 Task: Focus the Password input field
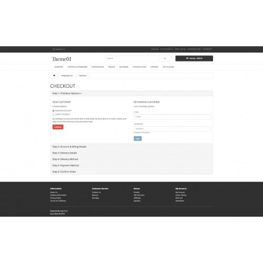[172, 129]
